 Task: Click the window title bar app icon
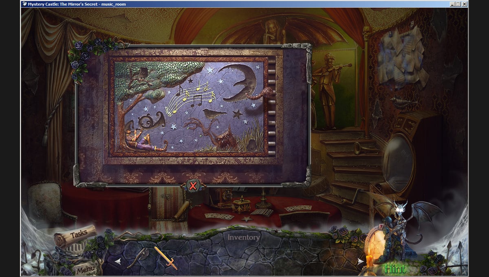(25, 4)
